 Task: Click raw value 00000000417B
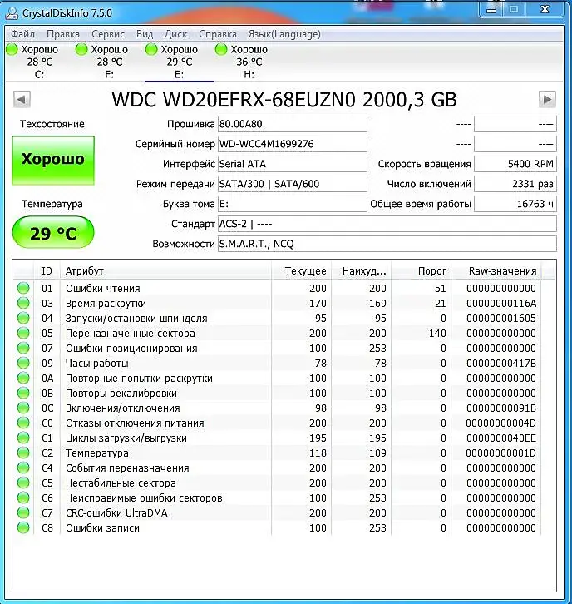[x=501, y=364]
